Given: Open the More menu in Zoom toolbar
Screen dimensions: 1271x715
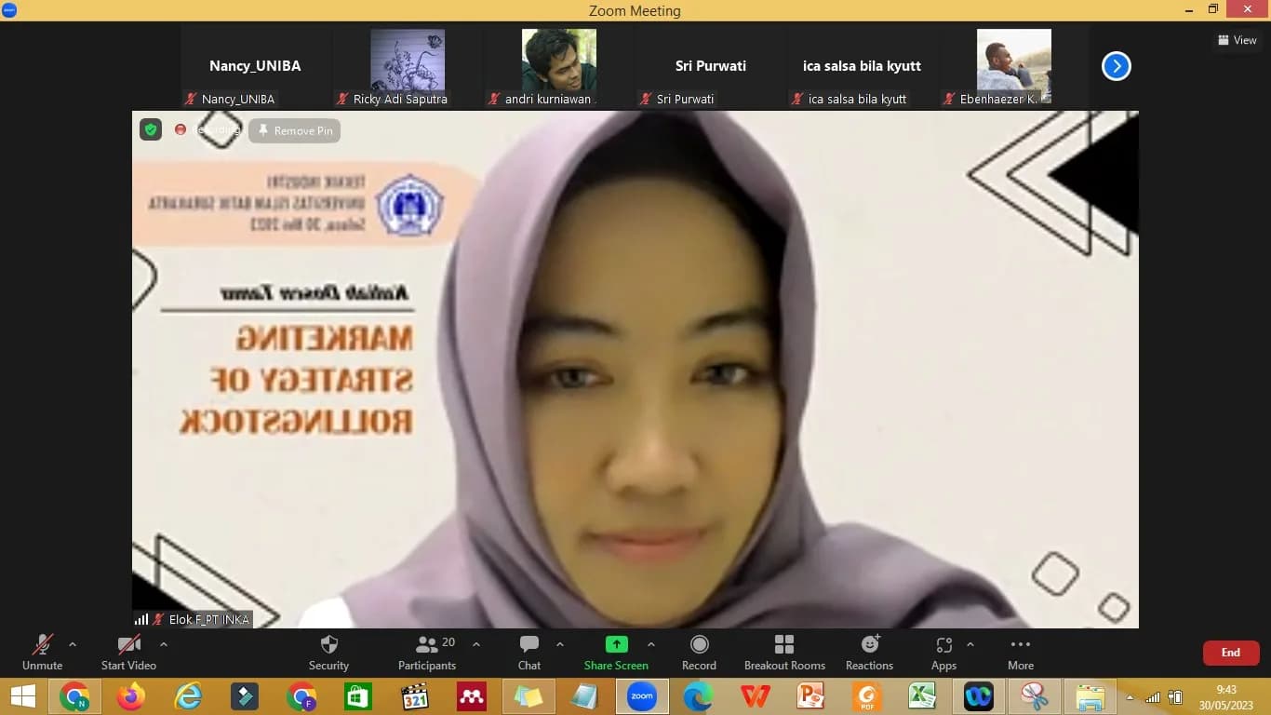Looking at the screenshot, I should [x=1021, y=652].
